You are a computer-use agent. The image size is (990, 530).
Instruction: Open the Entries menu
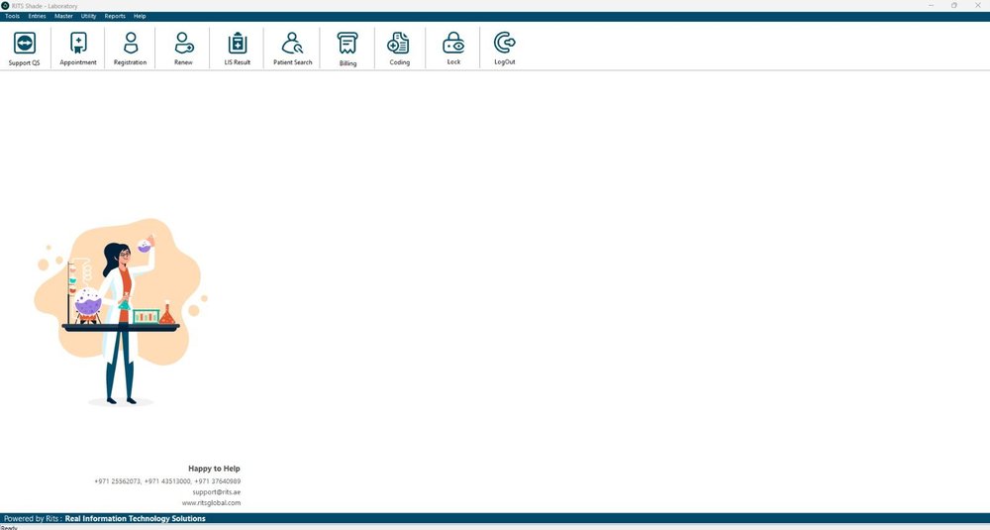click(38, 17)
